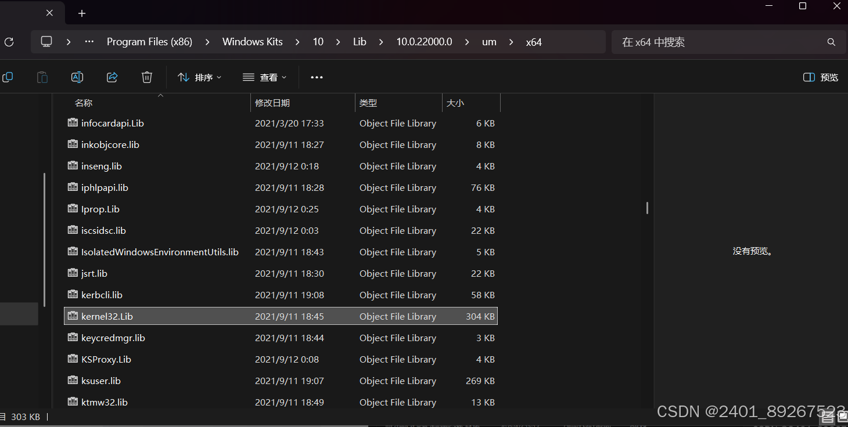Click the file icon beside iscsidsc.lib
The image size is (848, 427).
(x=73, y=230)
